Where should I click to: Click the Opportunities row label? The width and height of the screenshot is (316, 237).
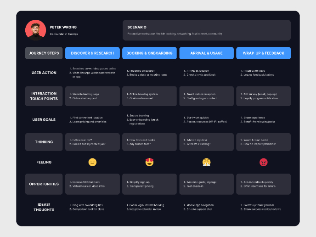[44, 184]
